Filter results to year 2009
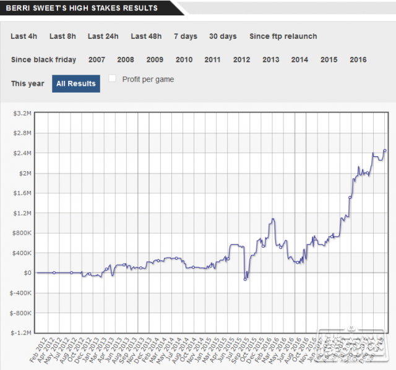The width and height of the screenshot is (396, 370). tap(155, 60)
